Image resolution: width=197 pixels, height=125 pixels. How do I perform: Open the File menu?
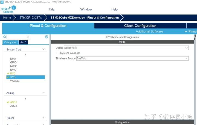52,9
